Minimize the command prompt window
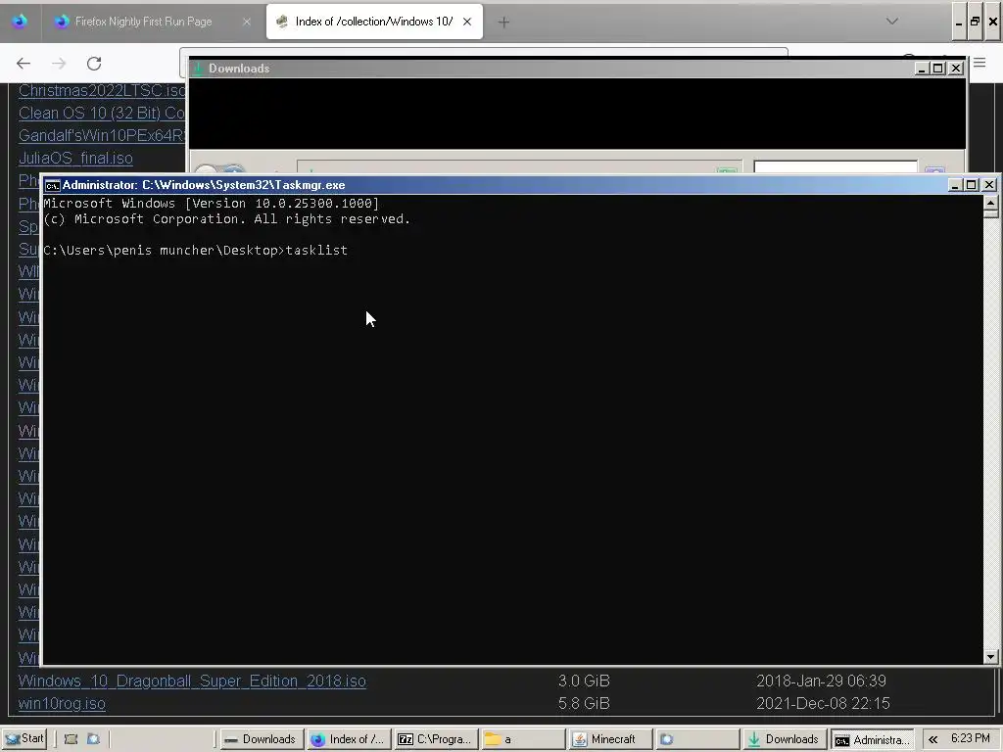 954,185
